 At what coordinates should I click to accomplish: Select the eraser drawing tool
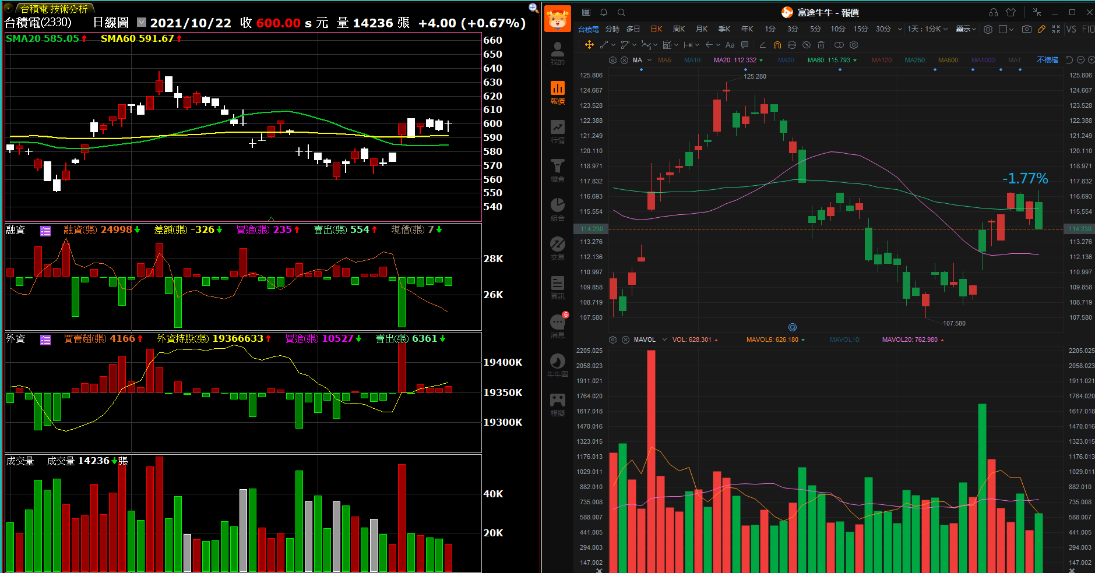coord(762,45)
